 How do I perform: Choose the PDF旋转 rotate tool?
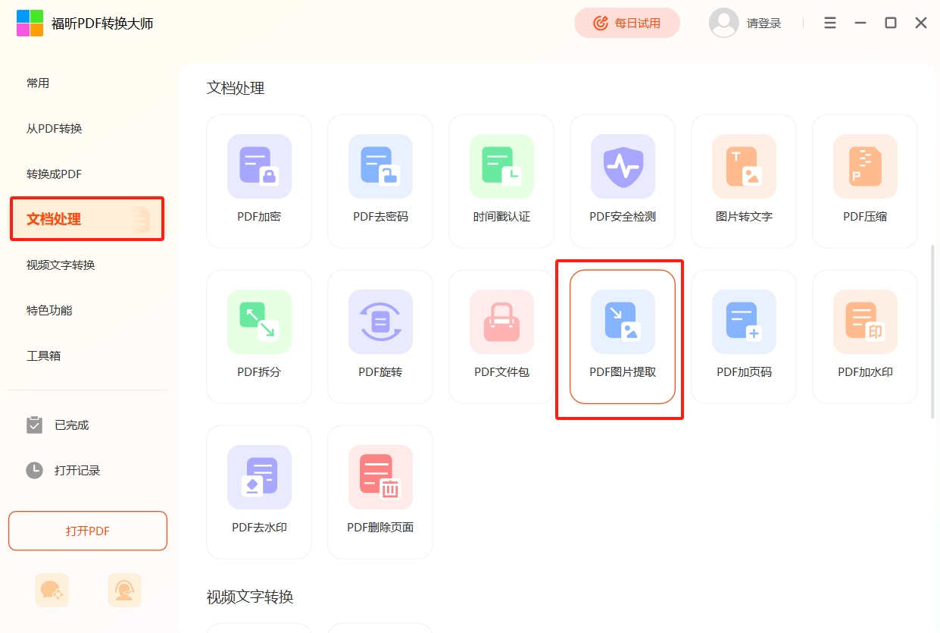click(x=380, y=337)
